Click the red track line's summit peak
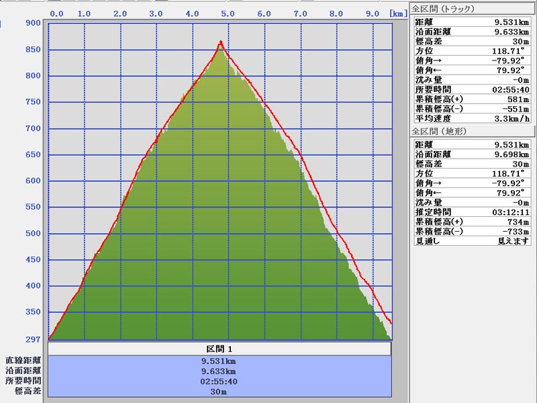 click(220, 42)
